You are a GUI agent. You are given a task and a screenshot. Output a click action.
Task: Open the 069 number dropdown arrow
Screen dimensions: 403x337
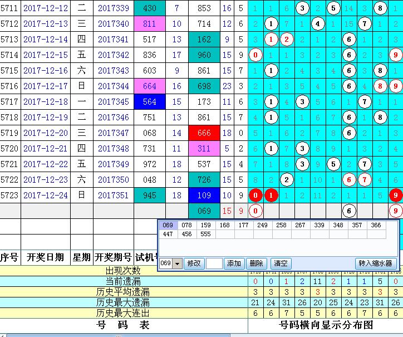[x=177, y=263]
